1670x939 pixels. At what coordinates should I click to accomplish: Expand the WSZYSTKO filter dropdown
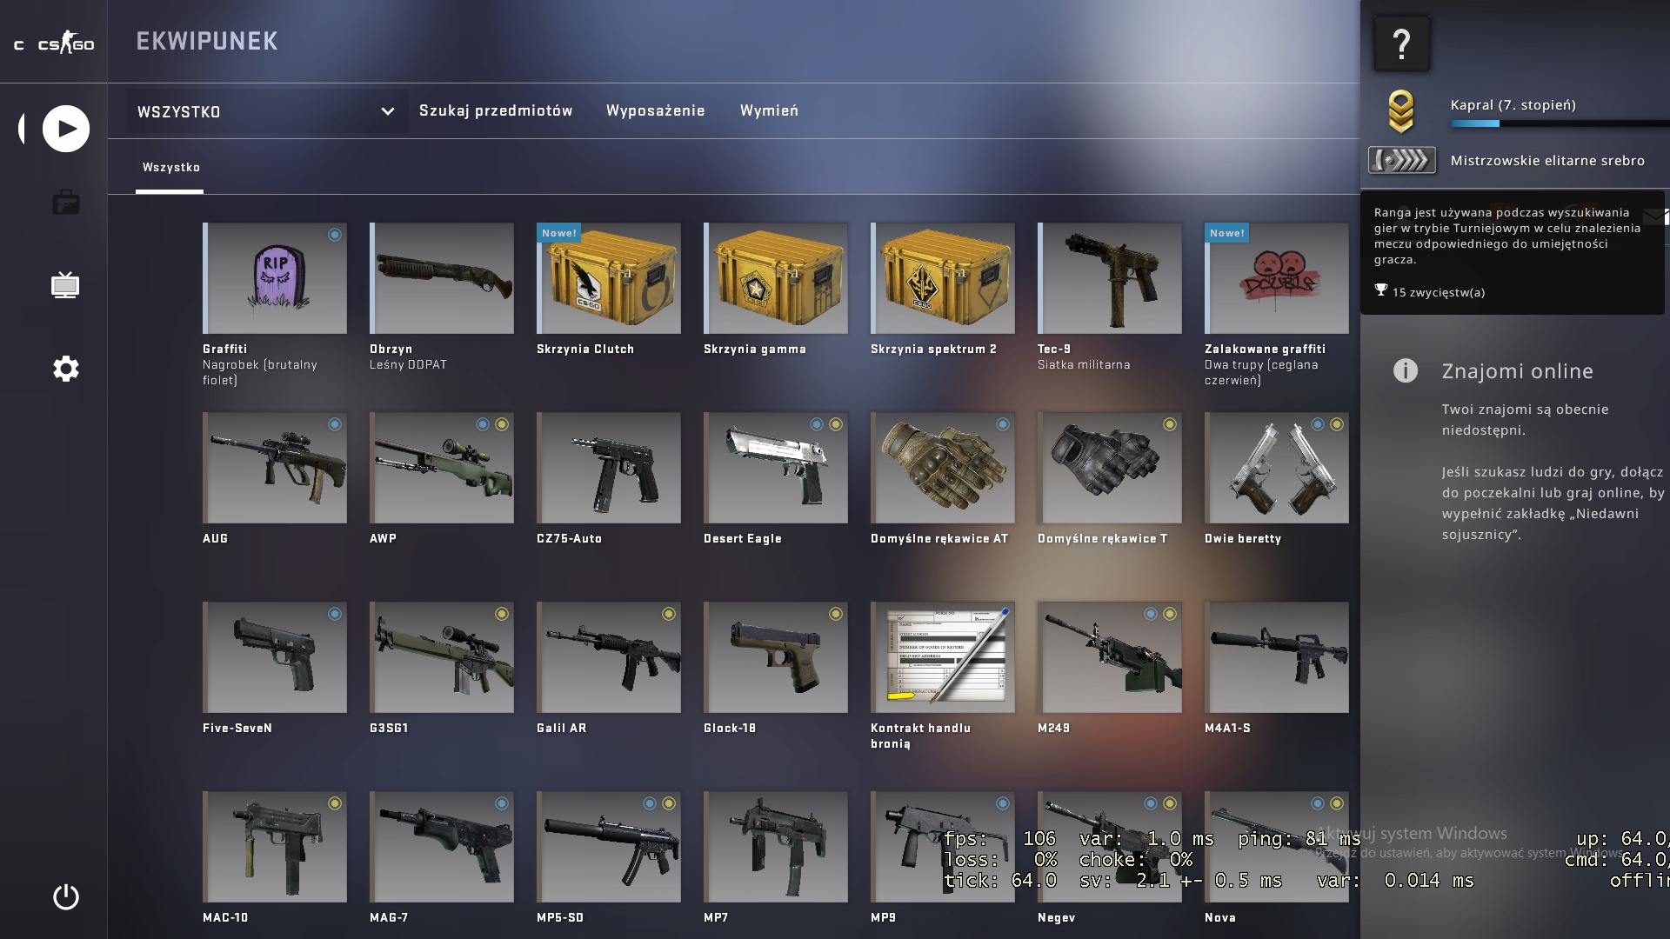click(x=267, y=111)
